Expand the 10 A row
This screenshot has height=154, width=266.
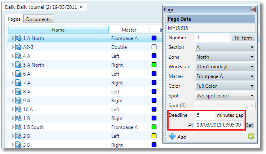tap(13, 109)
